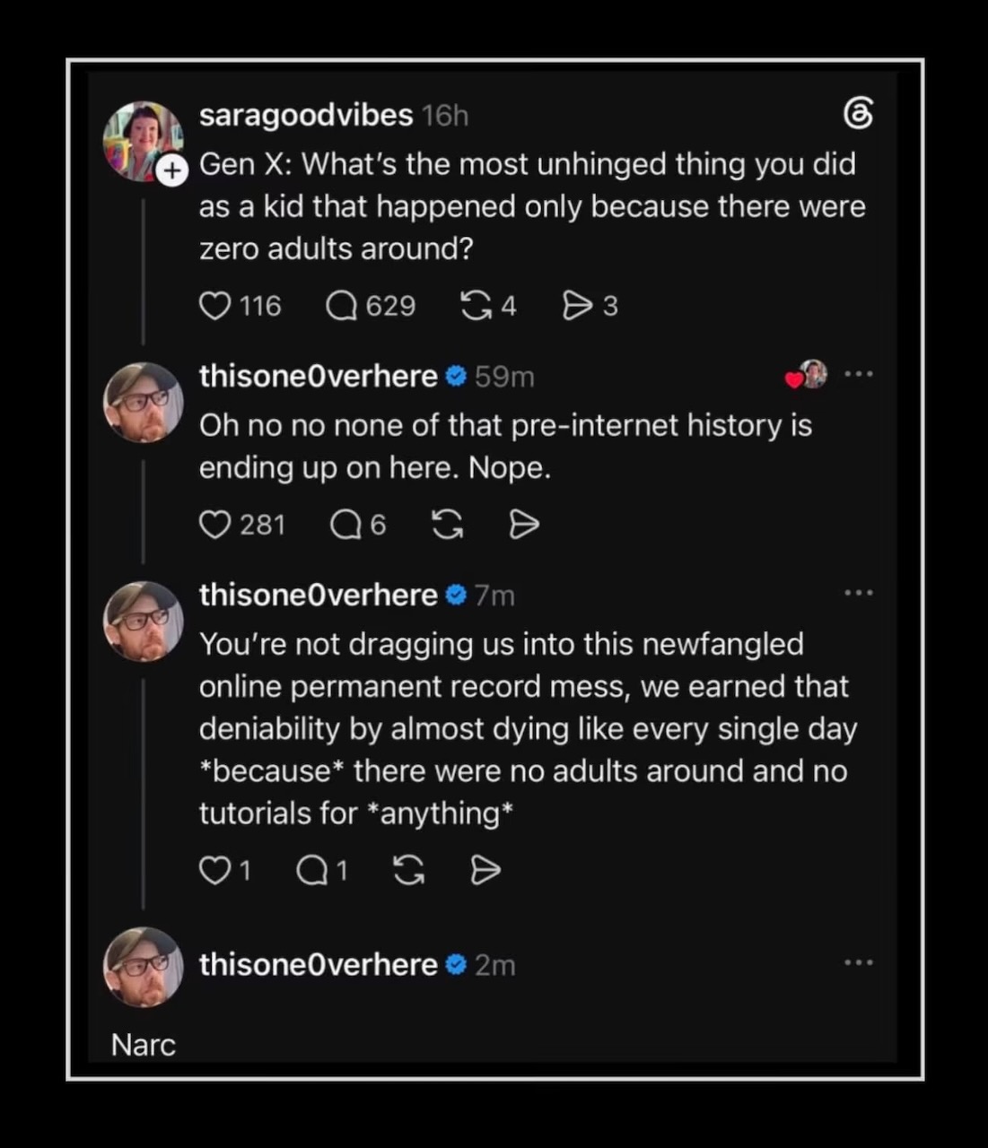988x1148 pixels.
Task: Follow saragoodvibes with plus badge
Action: tap(173, 172)
